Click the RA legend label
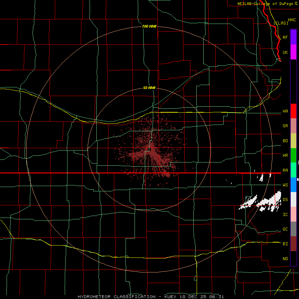 click(x=285, y=170)
